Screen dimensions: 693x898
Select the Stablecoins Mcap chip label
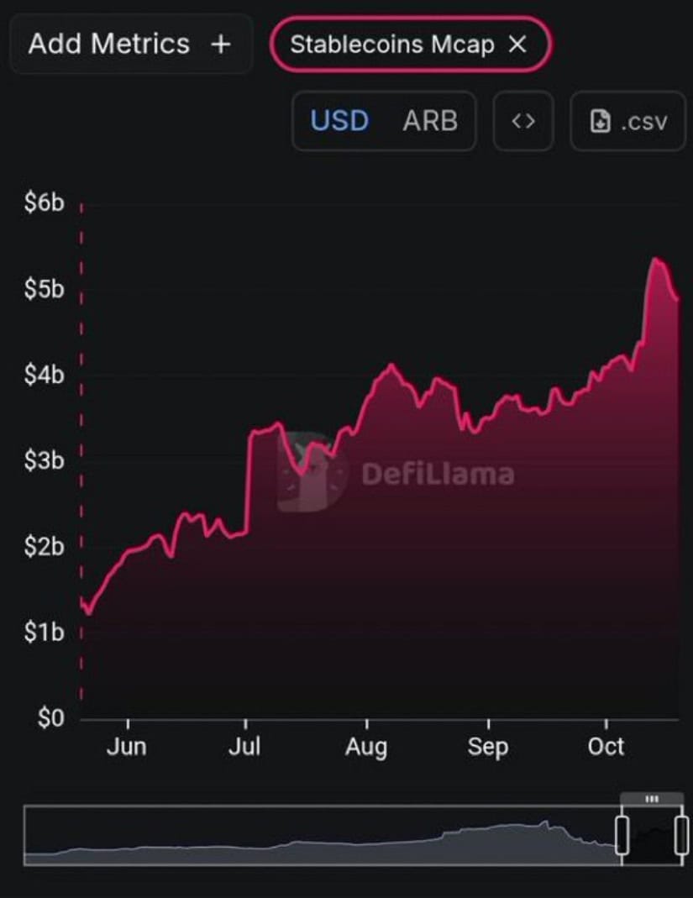click(x=391, y=45)
